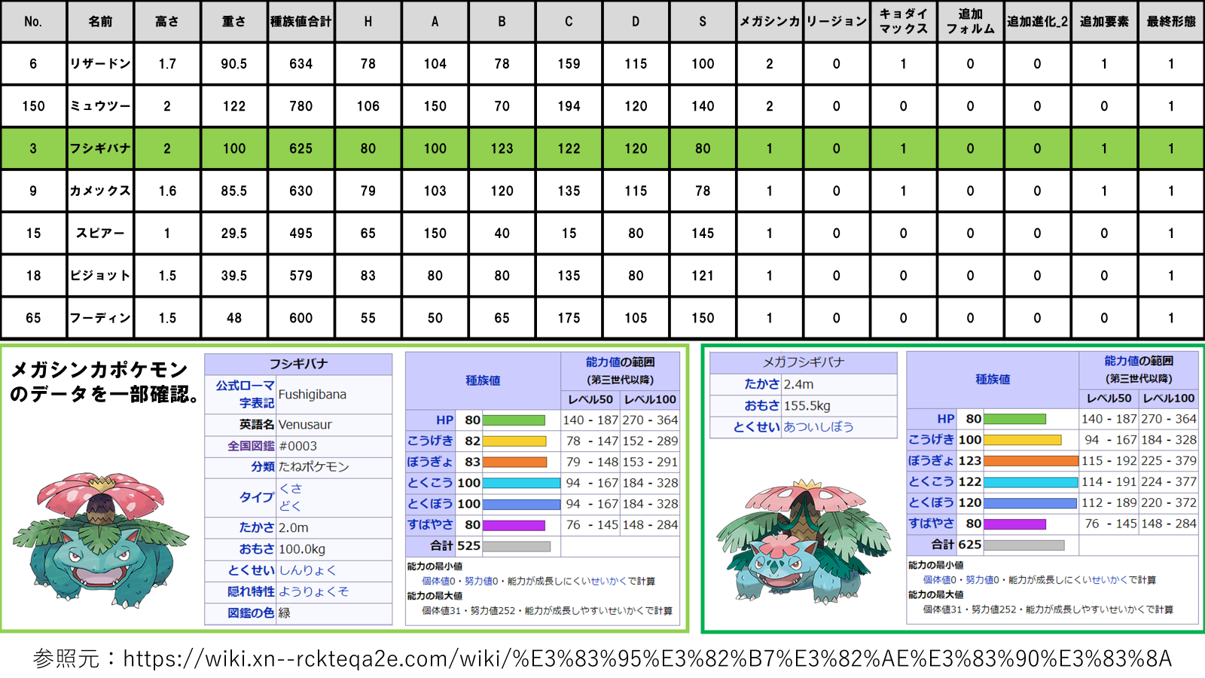The width and height of the screenshot is (1205, 678).
Task: Click 能力値の範囲 link in Venusaur stats table
Action: [621, 362]
